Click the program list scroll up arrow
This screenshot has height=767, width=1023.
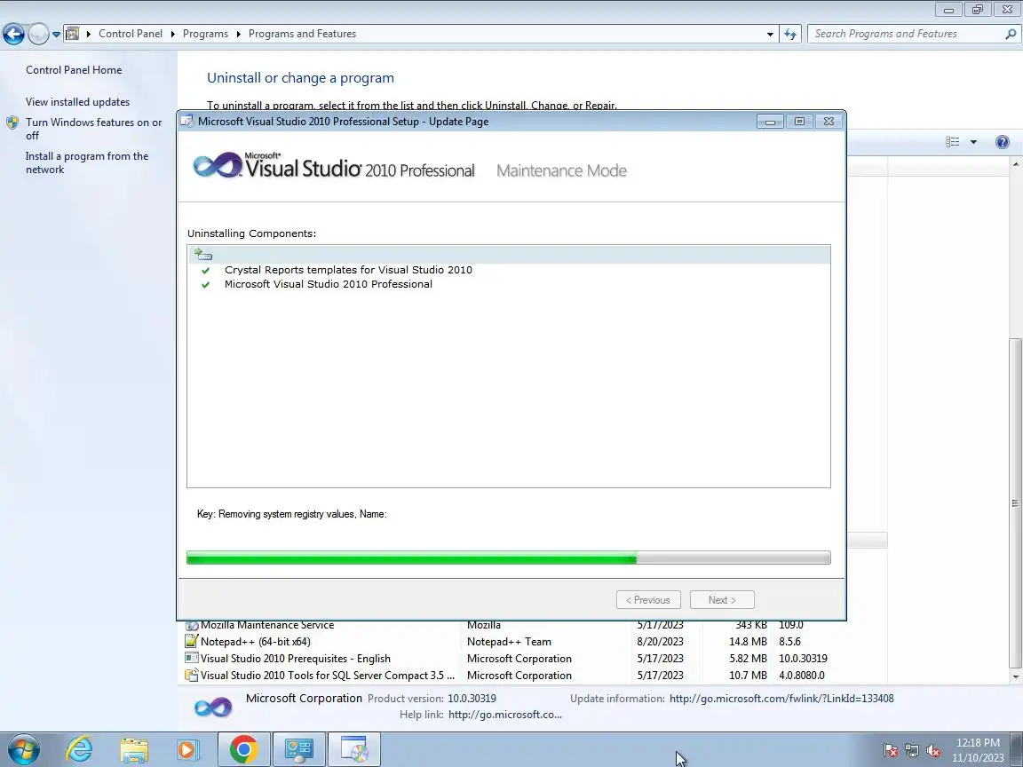click(x=1016, y=164)
